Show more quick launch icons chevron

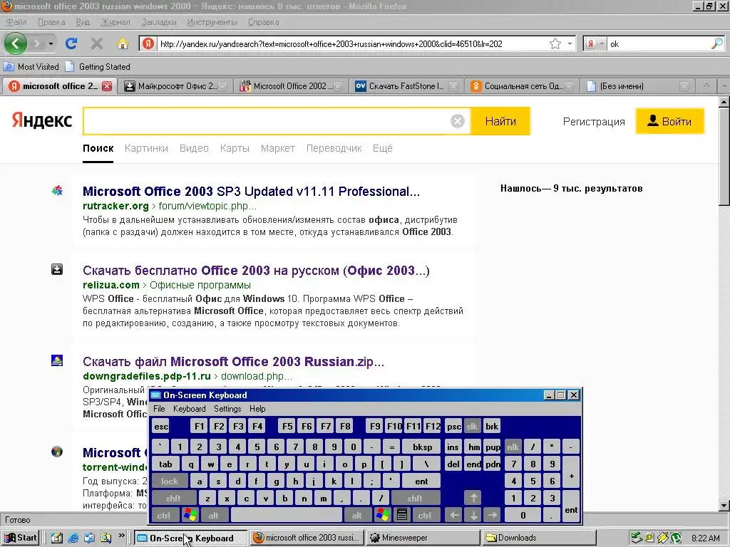point(121,536)
